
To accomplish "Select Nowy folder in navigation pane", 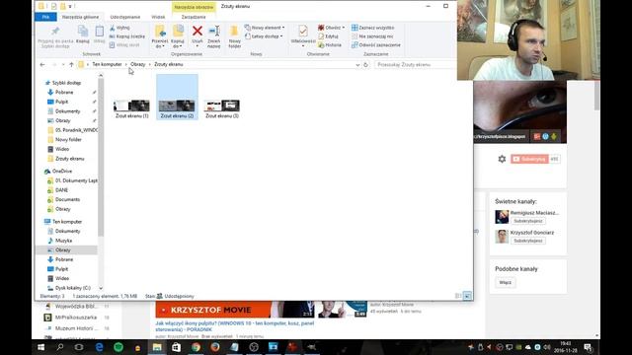I will [68, 140].
